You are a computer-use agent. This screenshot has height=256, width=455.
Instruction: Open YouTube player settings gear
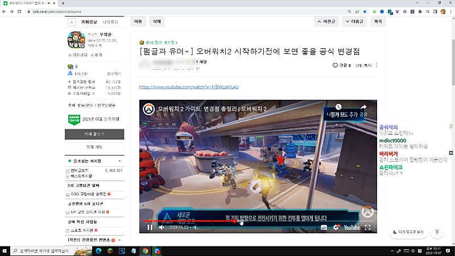336,227
